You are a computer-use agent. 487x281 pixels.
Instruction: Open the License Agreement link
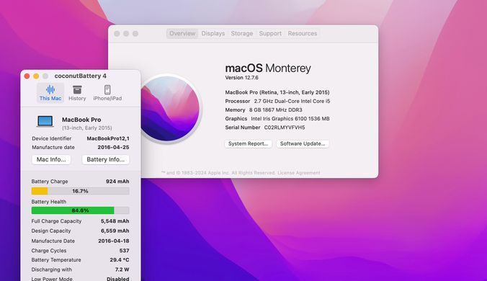pos(299,173)
